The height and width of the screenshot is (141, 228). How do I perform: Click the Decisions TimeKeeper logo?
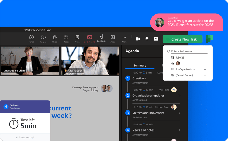6,107
